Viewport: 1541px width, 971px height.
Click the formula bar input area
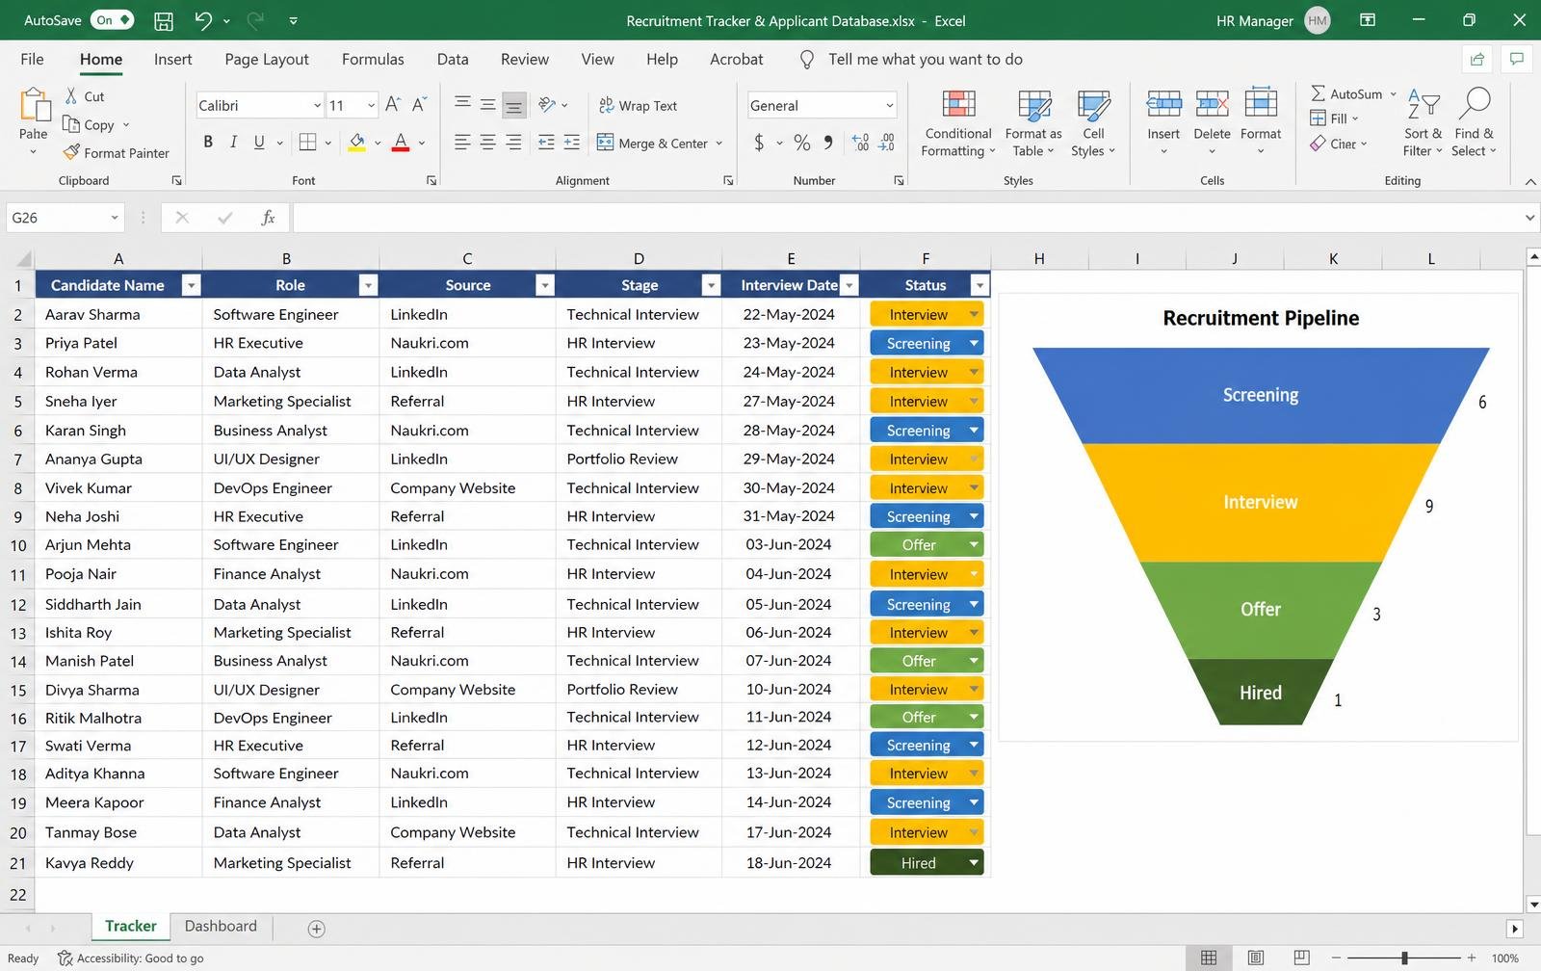(x=905, y=218)
